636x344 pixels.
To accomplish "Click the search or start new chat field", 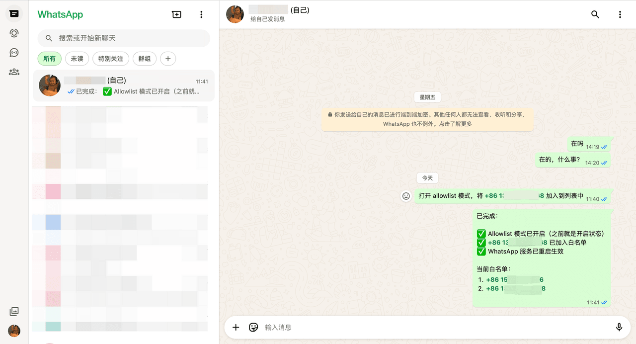I will (x=124, y=38).
